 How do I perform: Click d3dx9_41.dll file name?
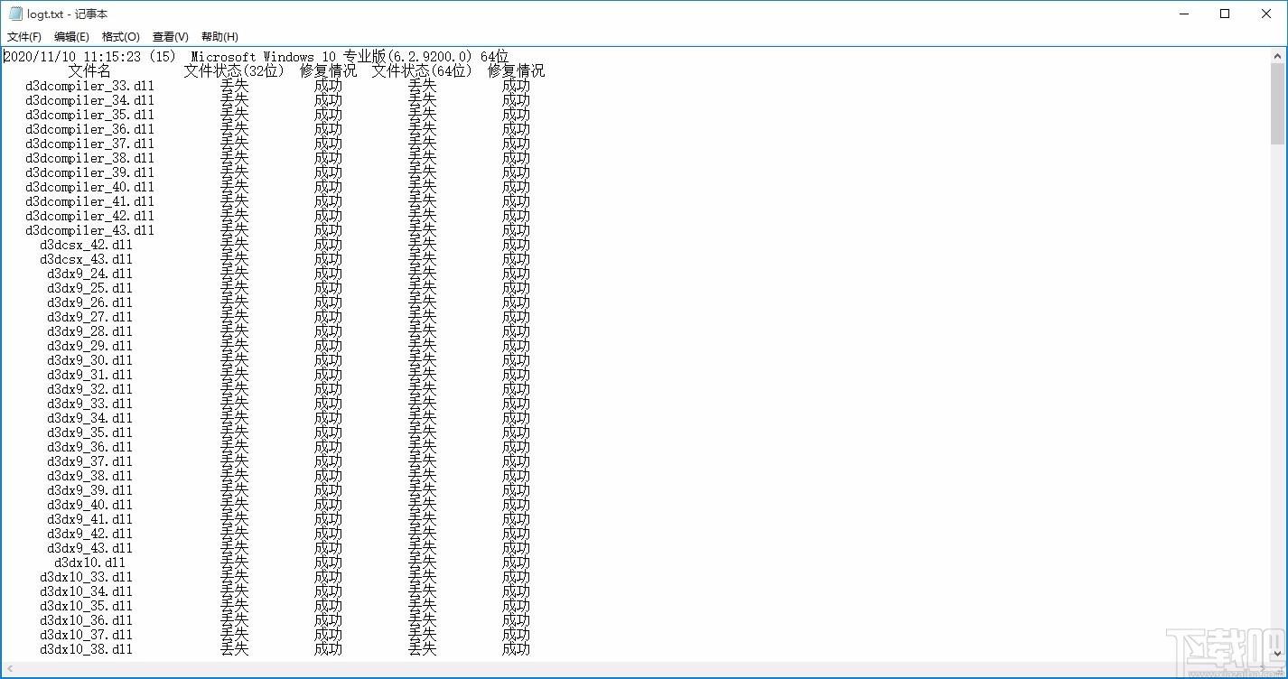[x=89, y=519]
